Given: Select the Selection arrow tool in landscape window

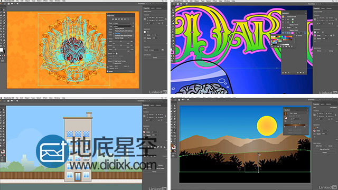Looking at the screenshot, I should pos(172,106).
